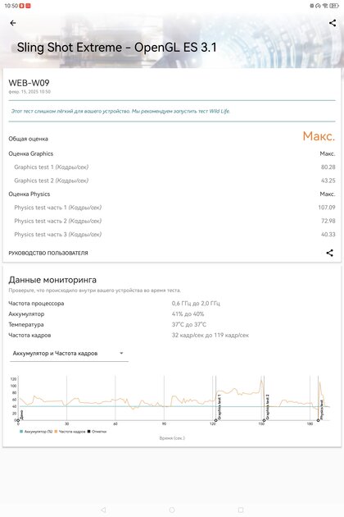This screenshot has width=344, height=517.
Task: Toggle Аккумулятор legend entry in chart
Action: tap(36, 432)
